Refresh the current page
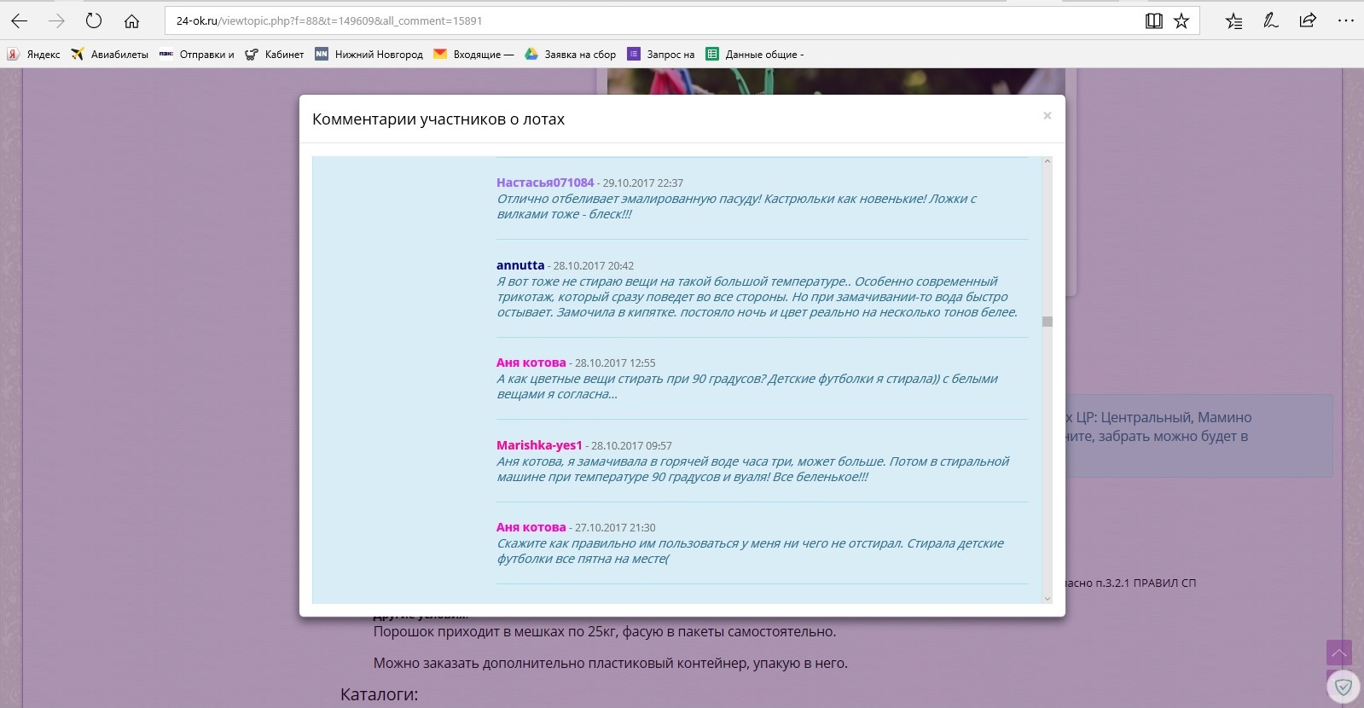1364x708 pixels. click(x=94, y=20)
